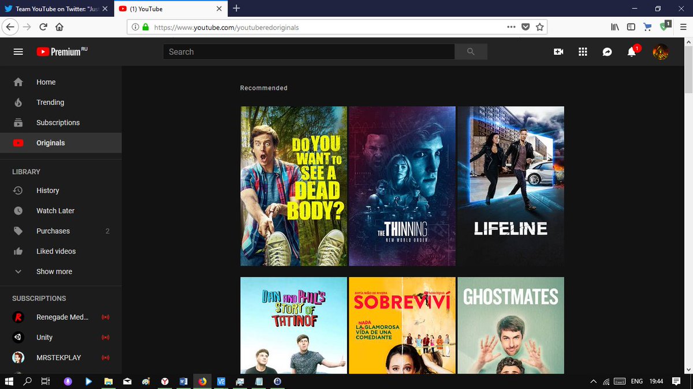Open Windows Start menu

[9, 381]
